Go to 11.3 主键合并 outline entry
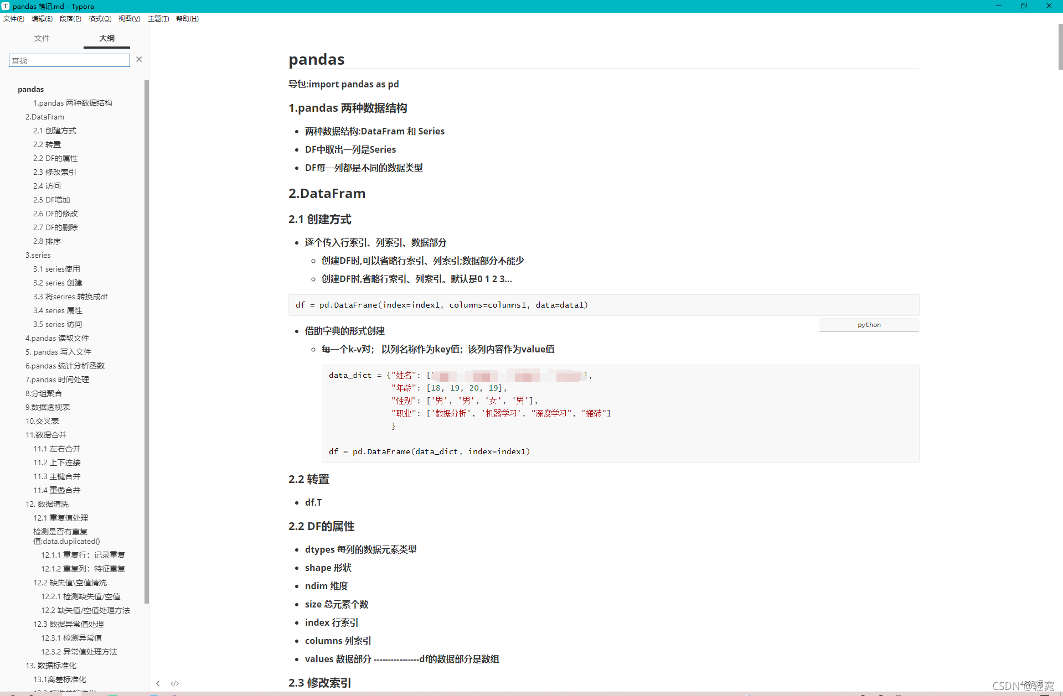 click(x=57, y=476)
